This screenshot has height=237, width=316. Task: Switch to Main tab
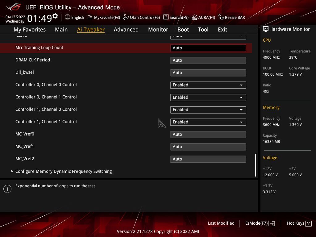[x=61, y=30]
